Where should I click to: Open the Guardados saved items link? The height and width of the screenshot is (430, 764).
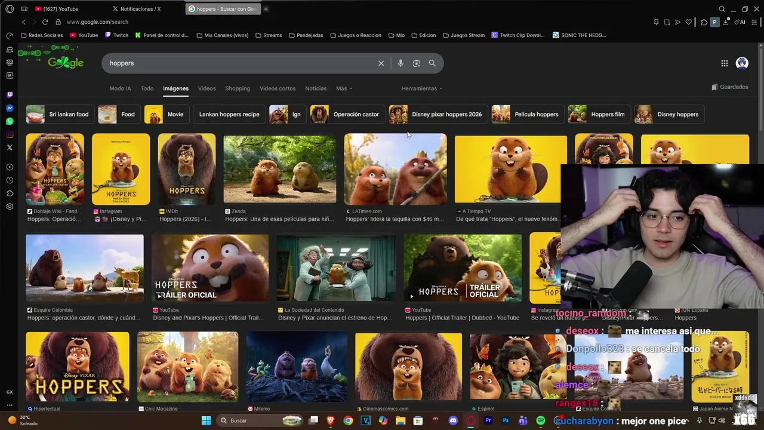(x=729, y=87)
